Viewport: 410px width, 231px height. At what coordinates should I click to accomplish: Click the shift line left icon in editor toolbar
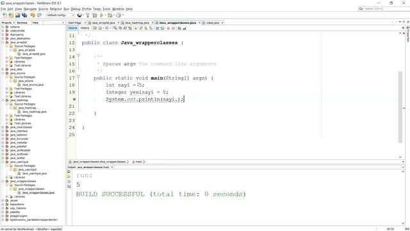[x=158, y=28]
